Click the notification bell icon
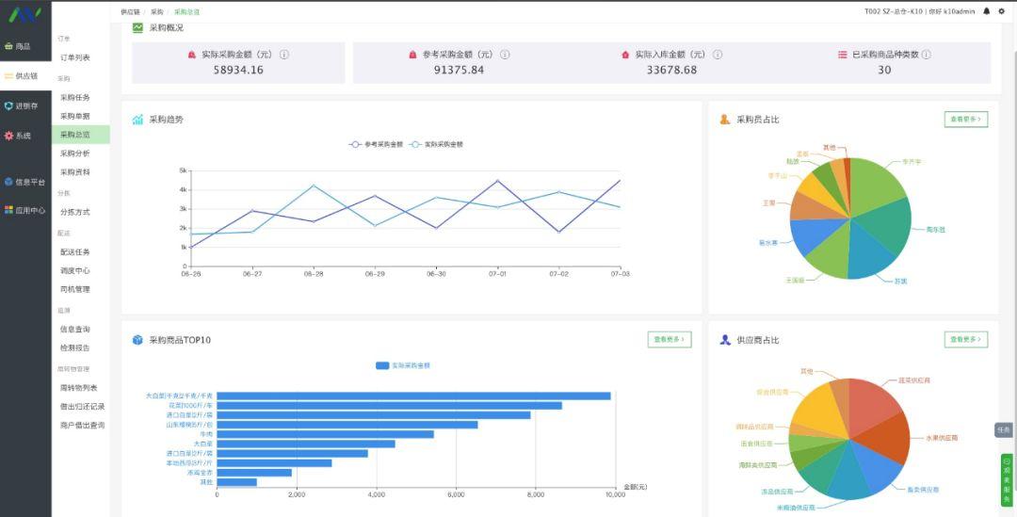The height and width of the screenshot is (517, 1017). point(987,11)
